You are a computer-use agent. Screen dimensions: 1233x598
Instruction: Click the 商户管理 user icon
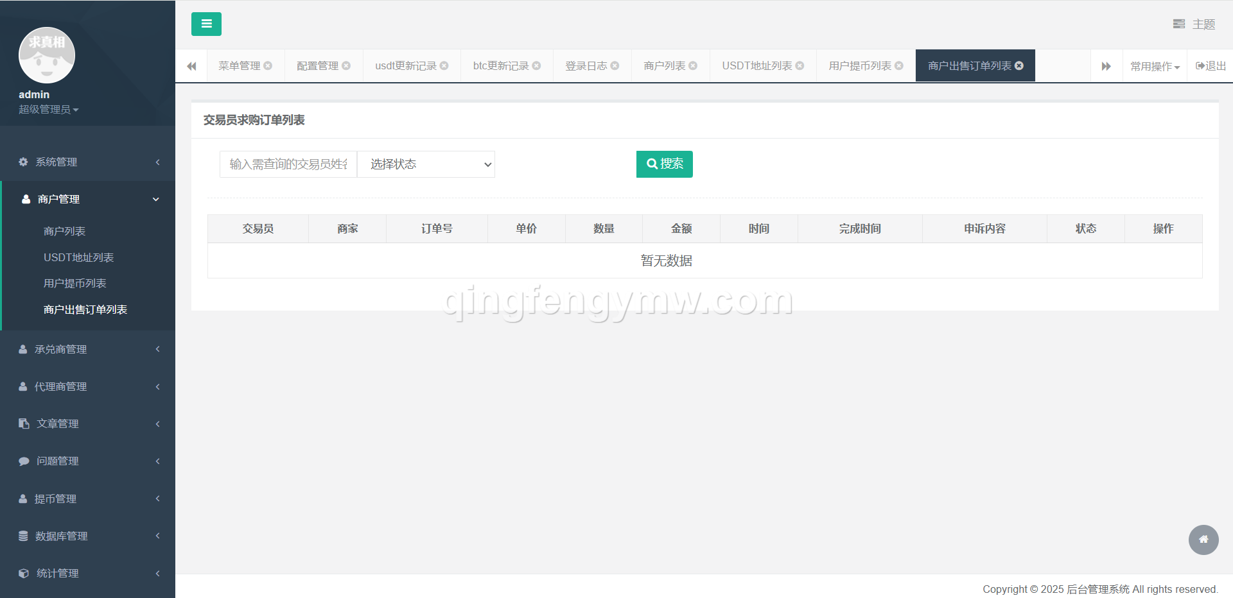[26, 199]
